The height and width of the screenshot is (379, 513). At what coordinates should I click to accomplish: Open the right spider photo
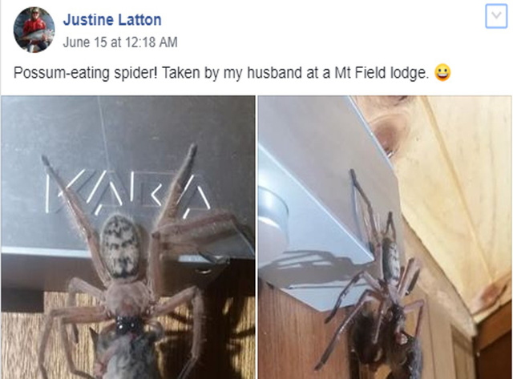(x=385, y=237)
